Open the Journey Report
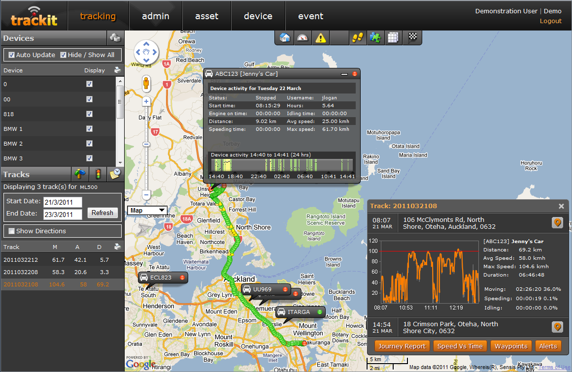The width and height of the screenshot is (572, 372). pos(402,346)
